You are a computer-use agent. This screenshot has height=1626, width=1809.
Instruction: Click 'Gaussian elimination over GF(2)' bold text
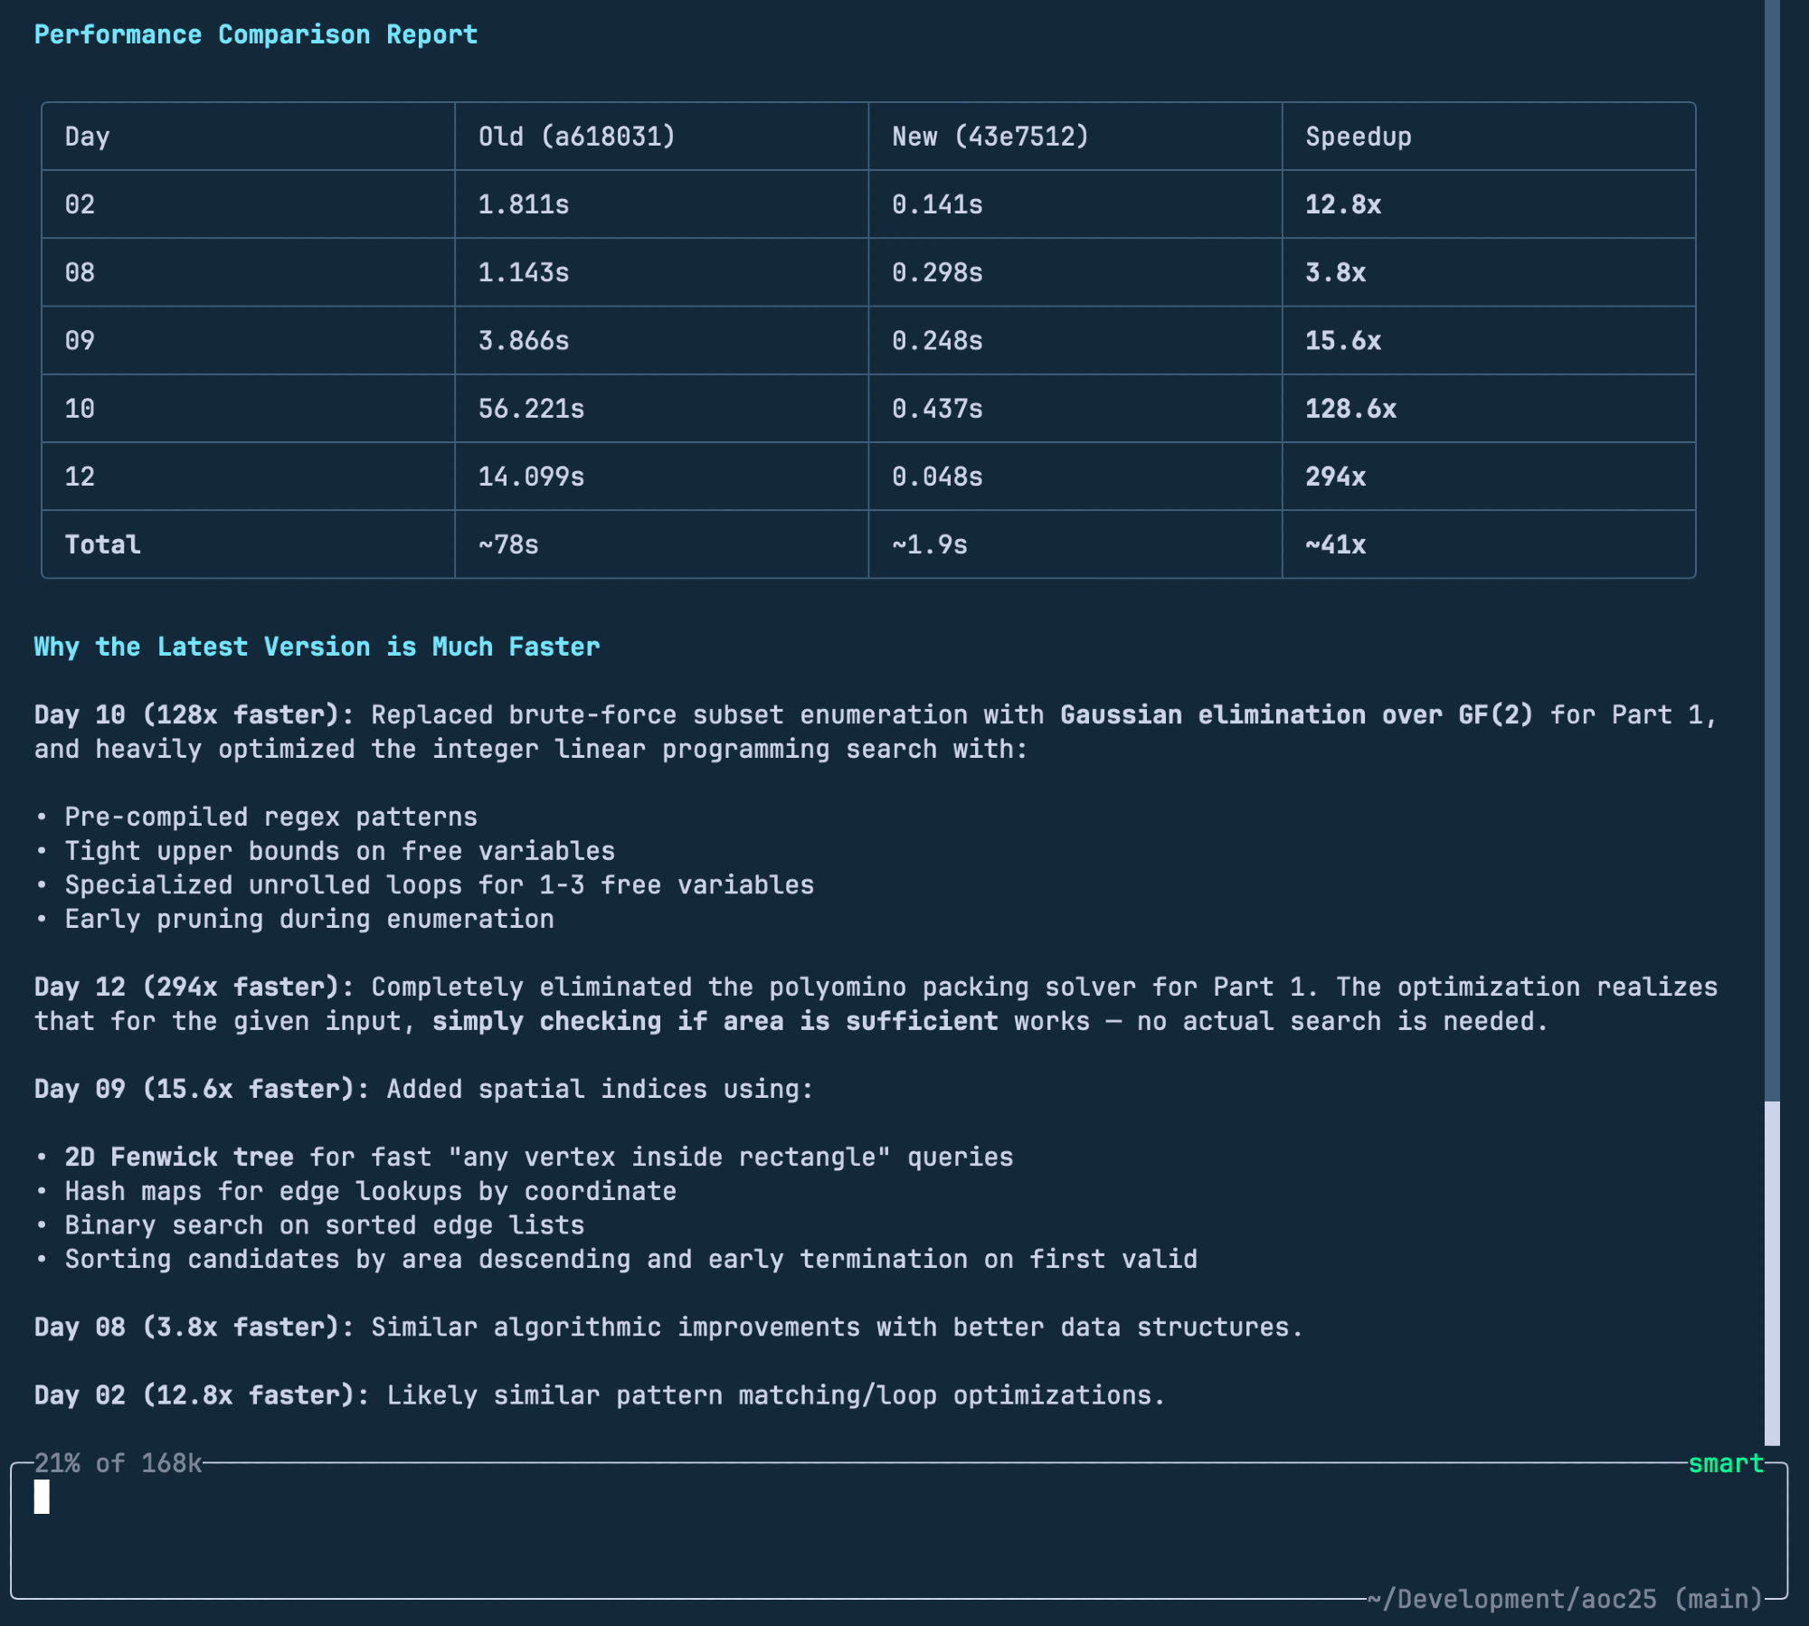pyautogui.click(x=1296, y=714)
